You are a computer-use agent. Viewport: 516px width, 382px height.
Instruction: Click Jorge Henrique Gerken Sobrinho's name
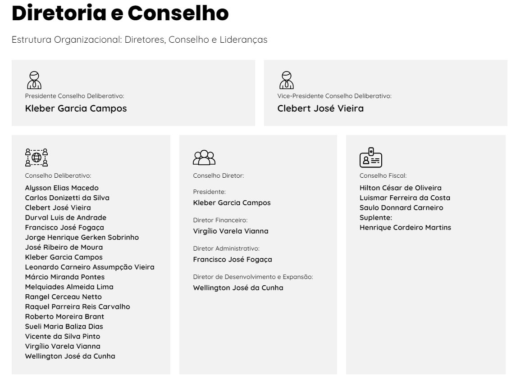click(82, 238)
